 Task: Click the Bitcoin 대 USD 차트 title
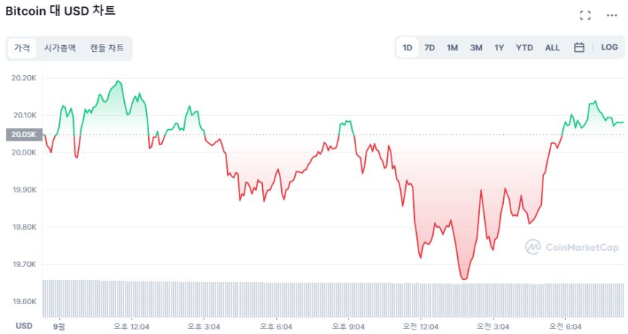tap(61, 11)
